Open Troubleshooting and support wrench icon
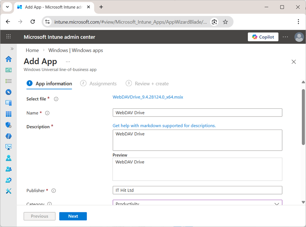The width and height of the screenshot is (306, 227). [8, 191]
